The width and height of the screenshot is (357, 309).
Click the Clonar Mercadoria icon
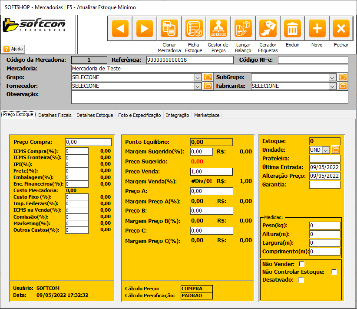pos(169,29)
